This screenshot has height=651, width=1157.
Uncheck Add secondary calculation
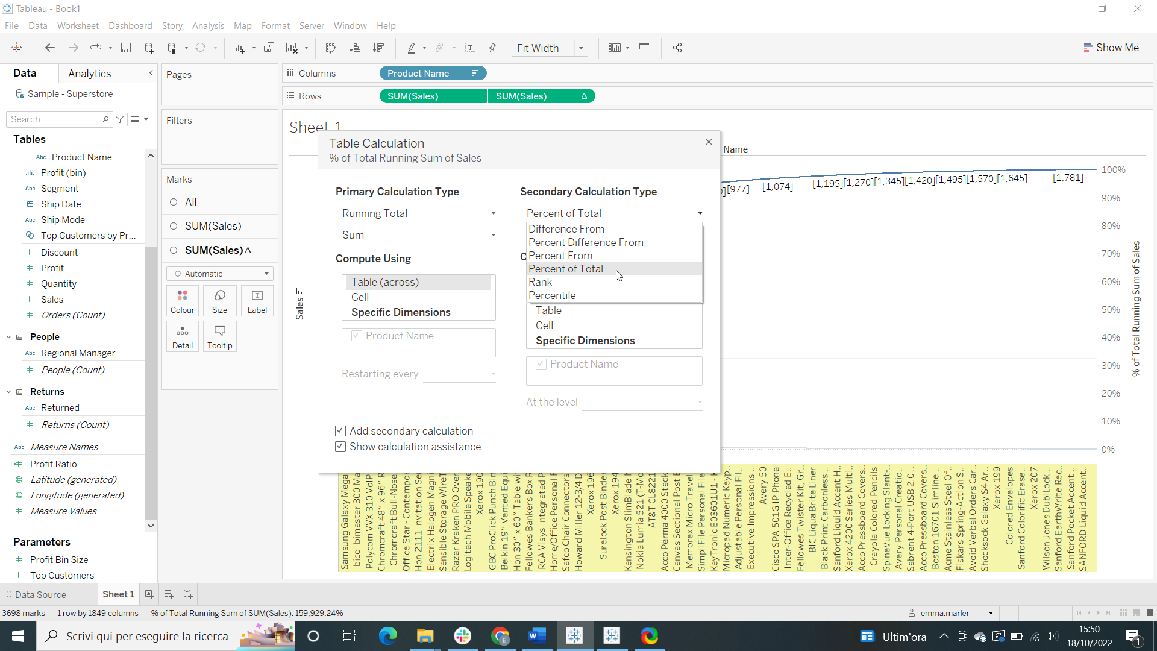coord(340,430)
